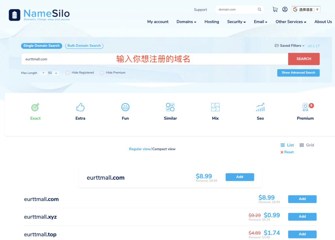Click the red SEARCH button
This screenshot has height=240, width=335.
coord(304,59)
